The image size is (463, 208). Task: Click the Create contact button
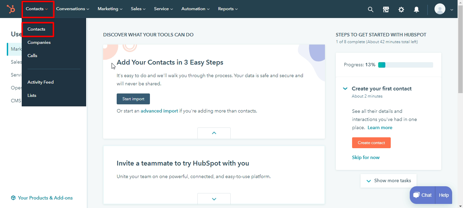point(371,143)
